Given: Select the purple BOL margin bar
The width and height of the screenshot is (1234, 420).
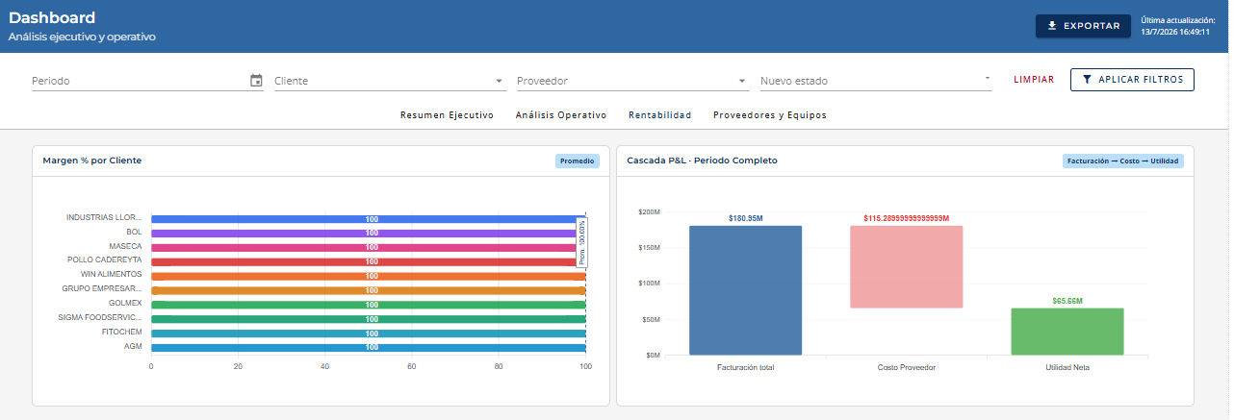Looking at the screenshot, I should point(369,233).
